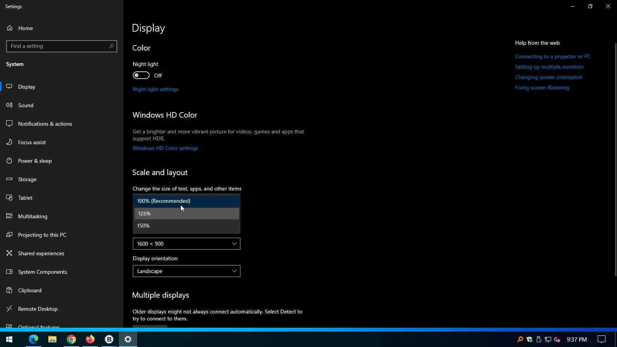Click the Shared experiences icon
The height and width of the screenshot is (347, 617).
point(9,253)
